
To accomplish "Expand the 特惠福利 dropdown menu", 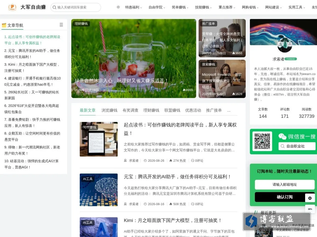I will coord(133,7).
